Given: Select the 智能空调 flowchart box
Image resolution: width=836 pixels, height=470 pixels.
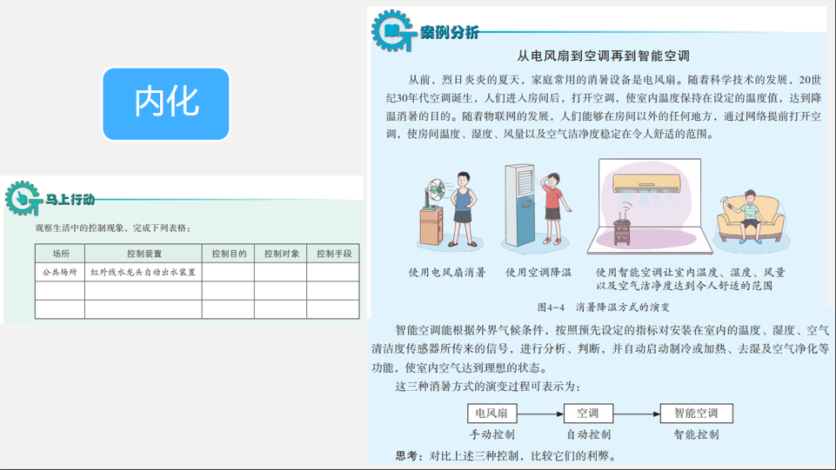Looking at the screenshot, I should [696, 414].
